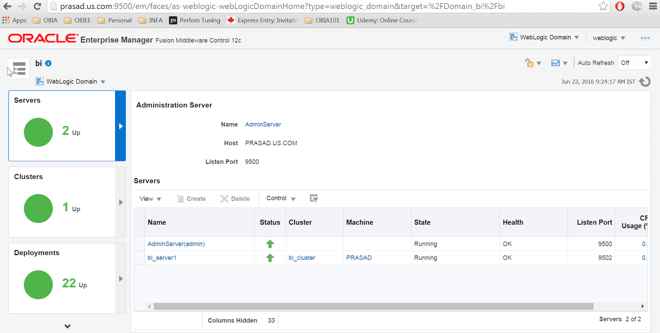The height and width of the screenshot is (333, 660).
Task: Click the green Servers status circle
Action: tap(38, 132)
